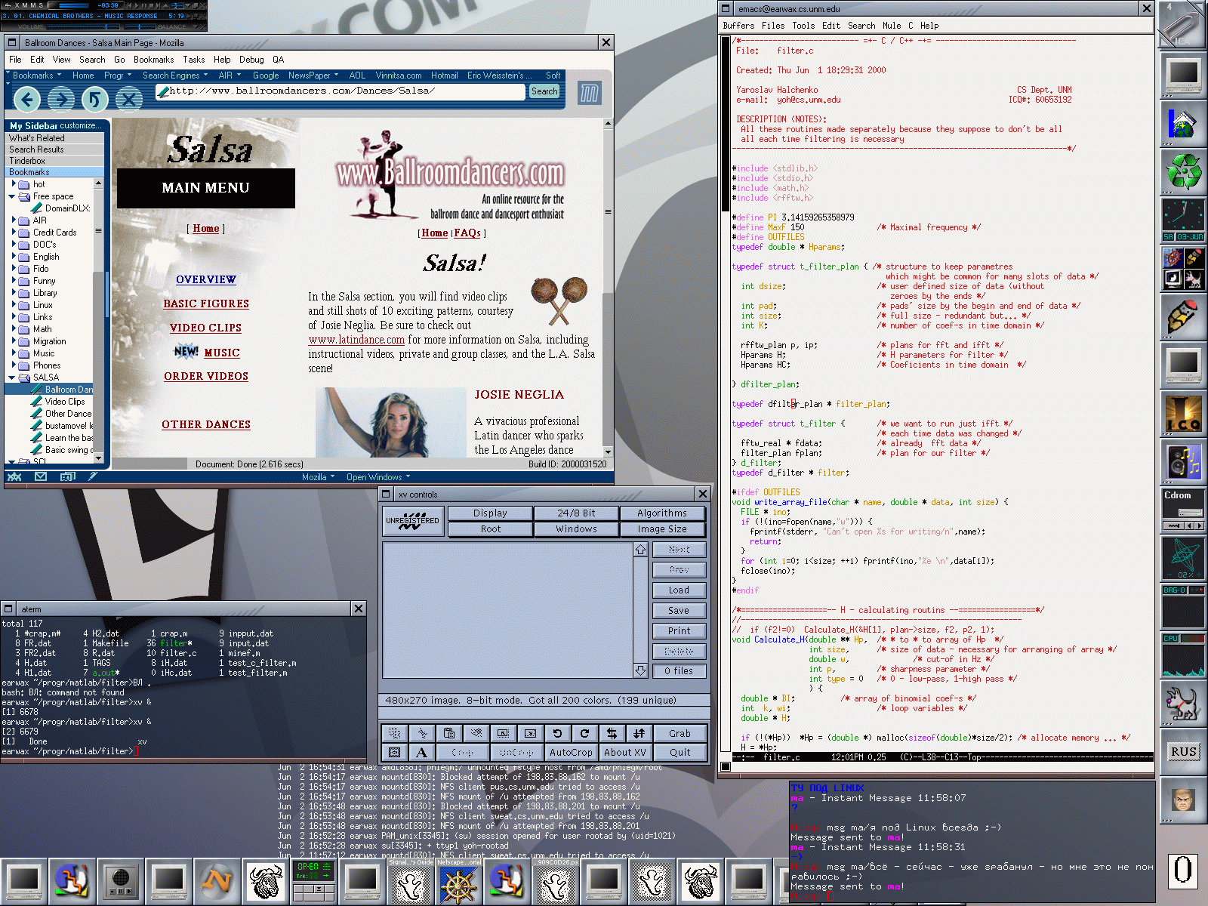Click the Search button beside URL bar
Viewport: 1208px width, 906px height.
(544, 91)
